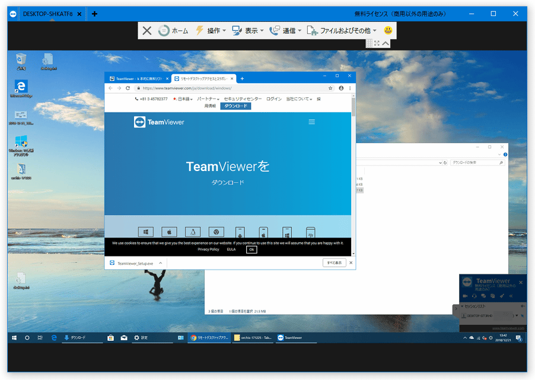Open 日本語 language dropdown on site

click(183, 99)
